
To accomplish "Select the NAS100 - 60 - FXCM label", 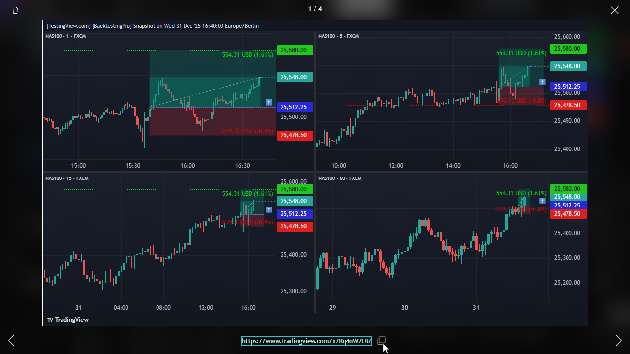I will [340, 178].
